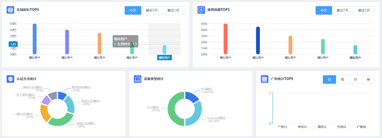Image resolution: width=382 pixels, height=138 pixels.
Task: Click the dark blue bar in 使用流量TOP5
Action: [258, 40]
